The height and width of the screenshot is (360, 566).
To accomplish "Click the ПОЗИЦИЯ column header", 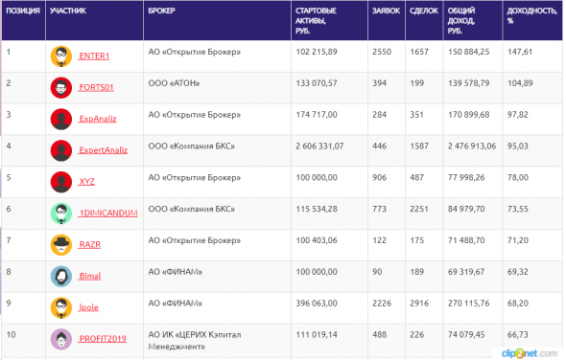I will point(23,11).
